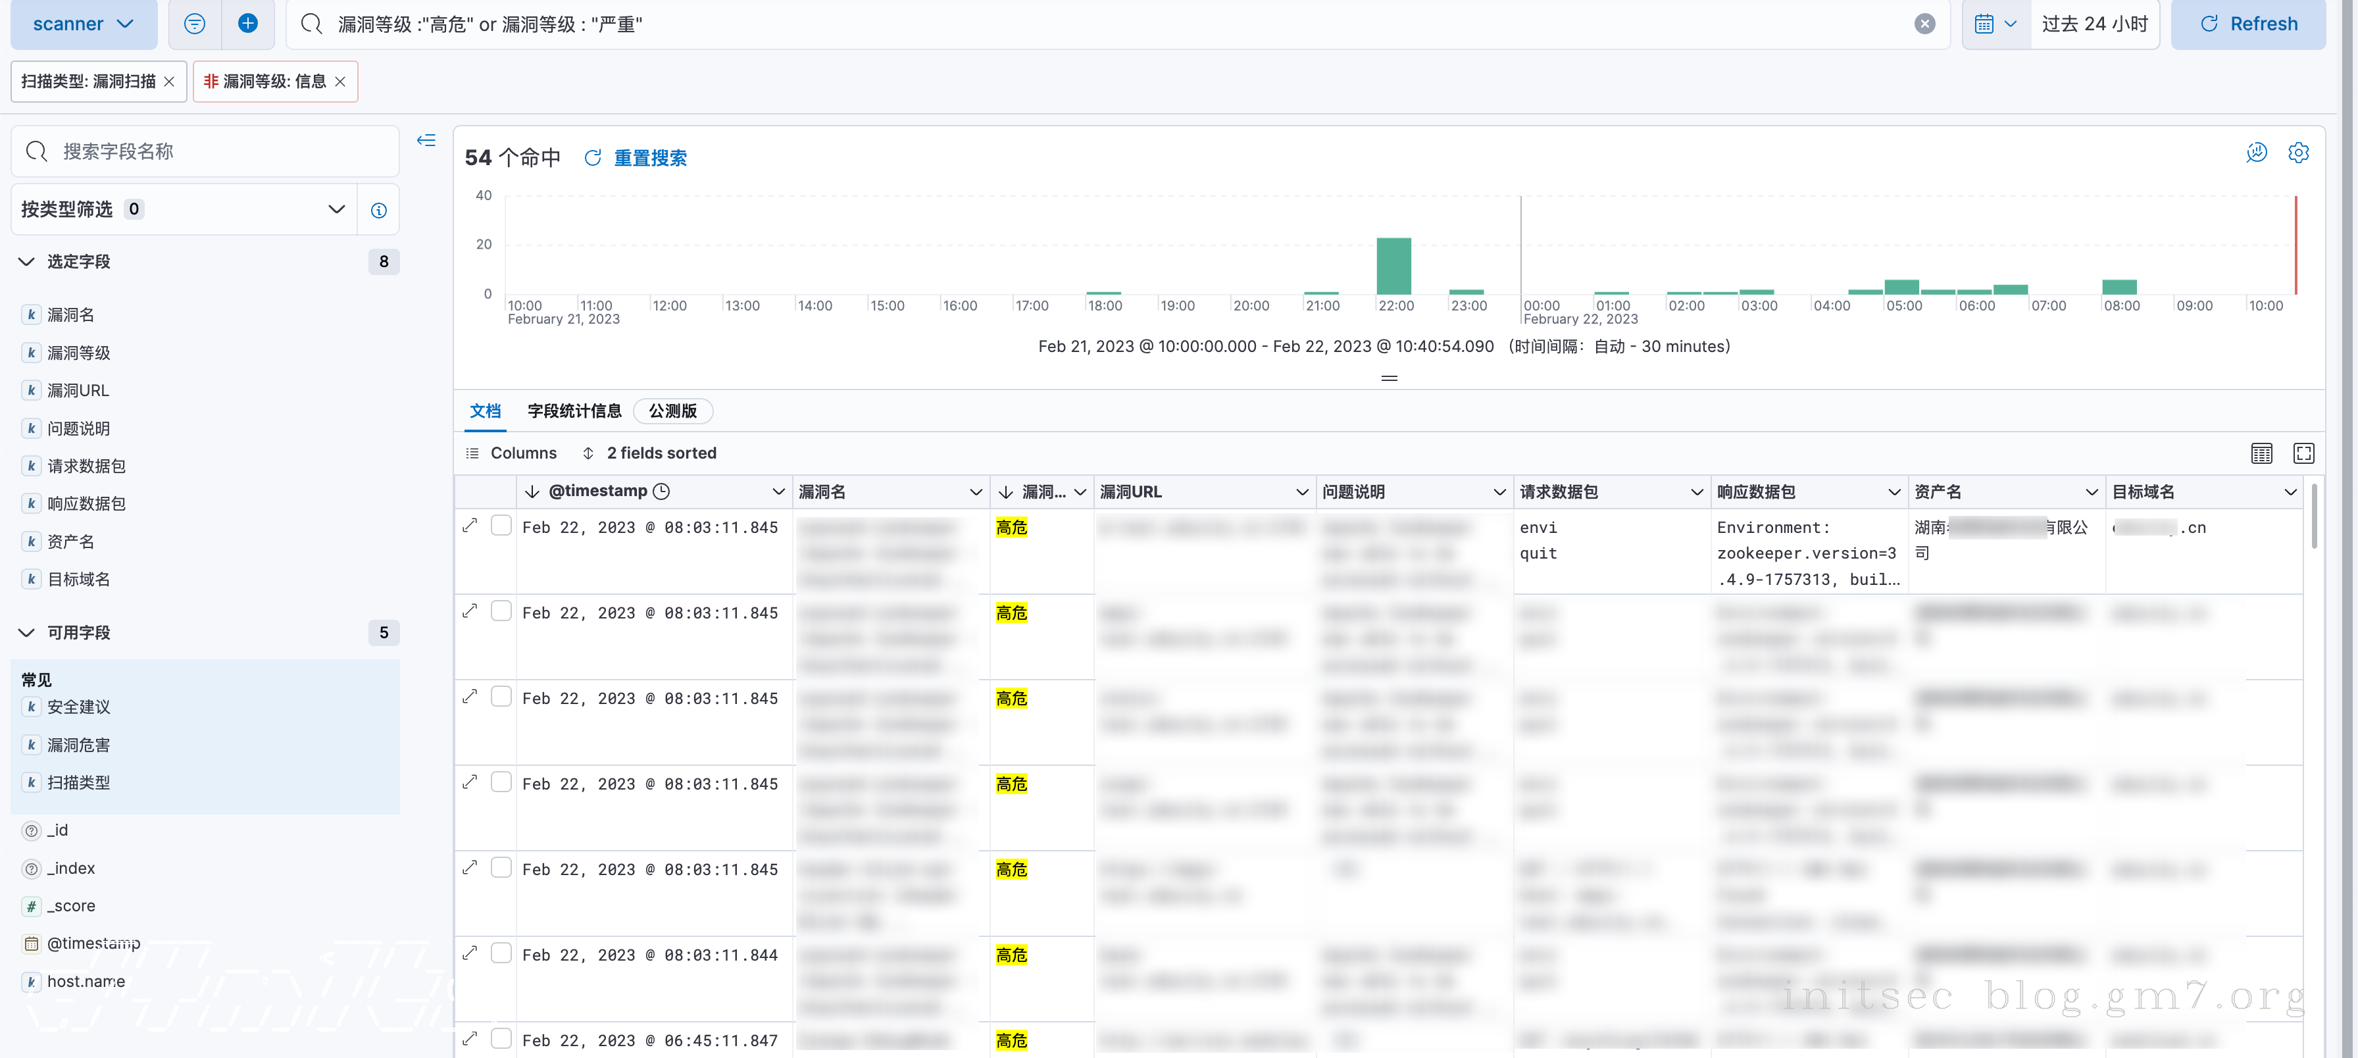The height and width of the screenshot is (1058, 2358).
Task: Click the add filter plus icon
Action: click(x=248, y=24)
